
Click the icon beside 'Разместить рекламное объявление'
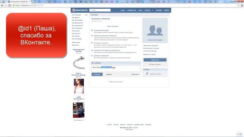pos(92,35)
